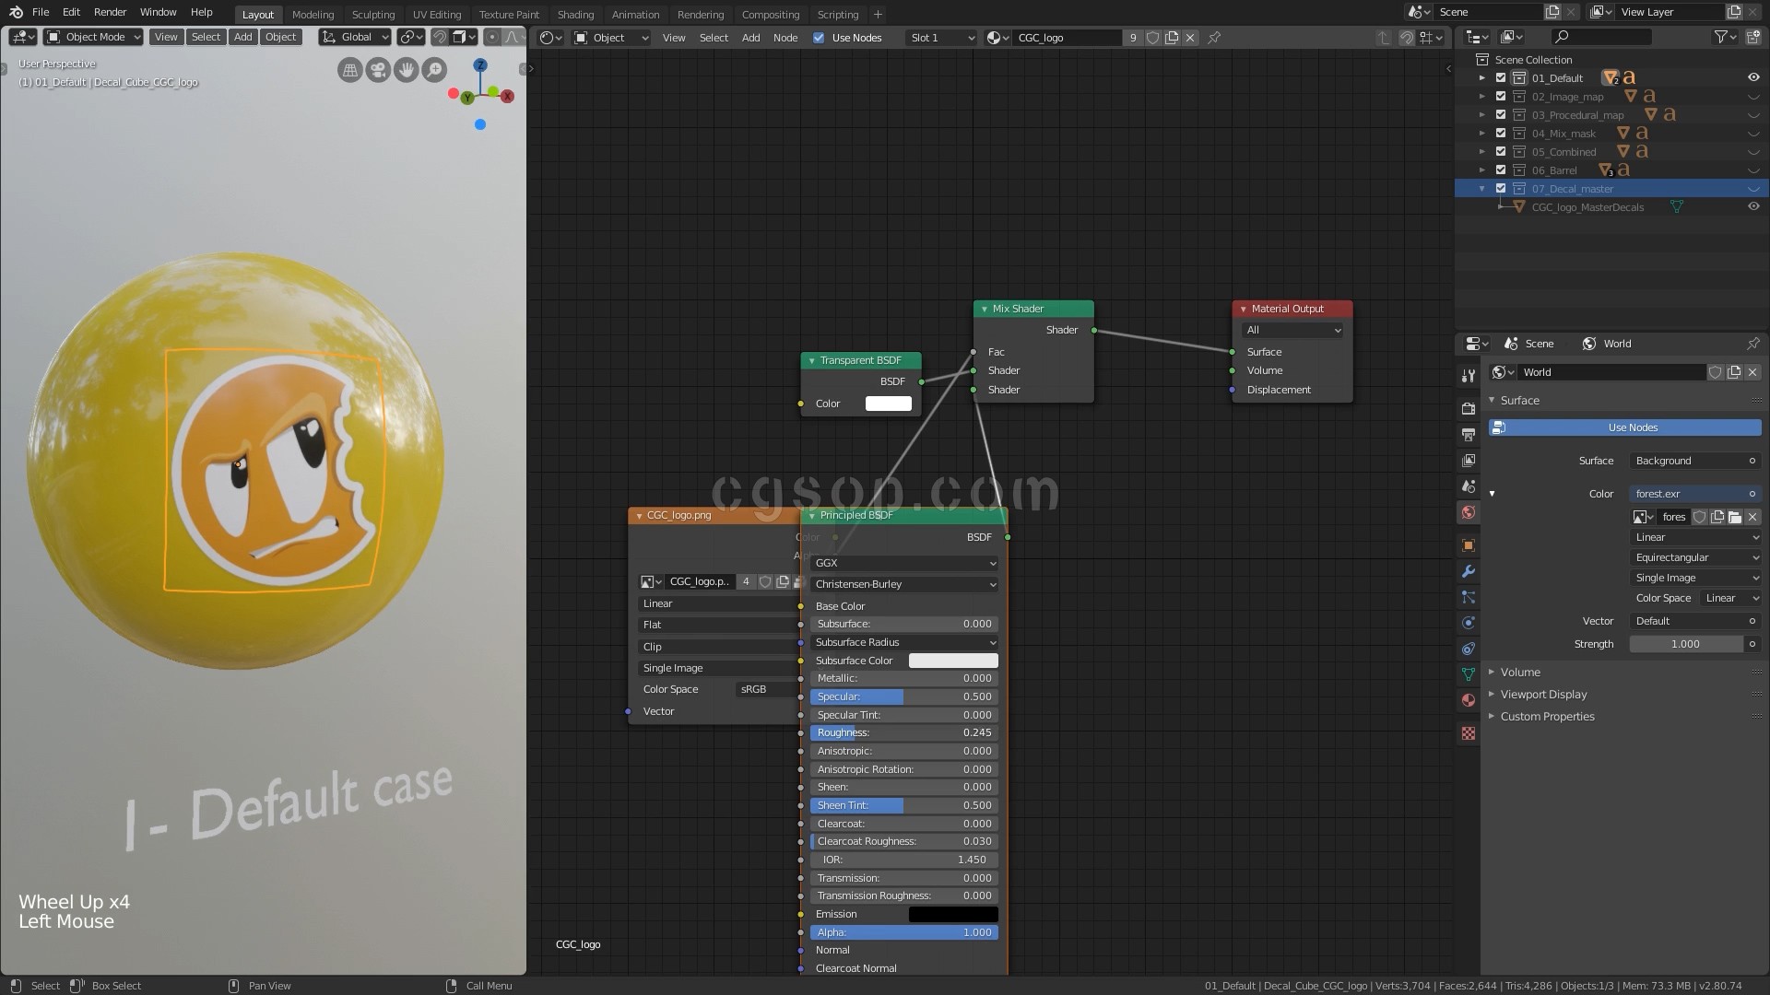The height and width of the screenshot is (995, 1770).
Task: Open the GGX distribution dropdown
Action: coord(904,563)
